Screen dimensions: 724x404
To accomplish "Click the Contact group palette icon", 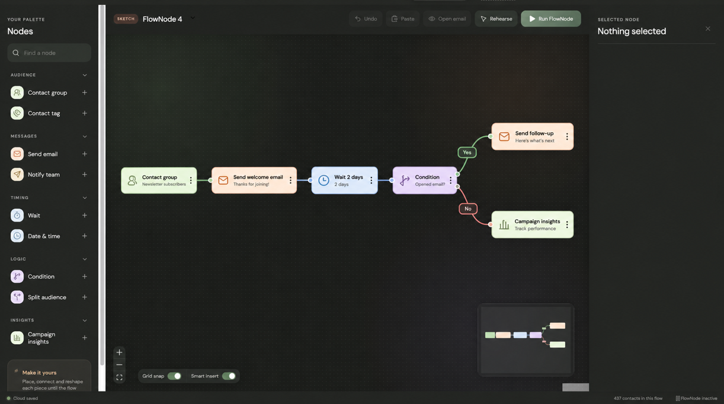I will pos(17,92).
